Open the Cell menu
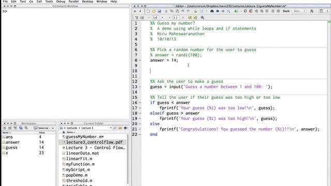Viewport: 331px width, 186px height. [x=39, y=2]
